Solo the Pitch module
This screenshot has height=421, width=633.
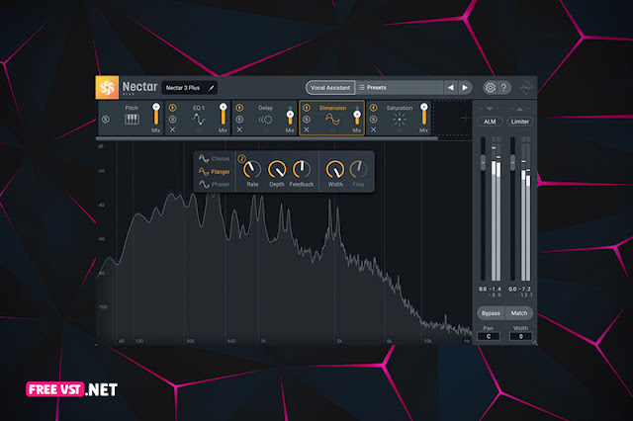click(106, 120)
